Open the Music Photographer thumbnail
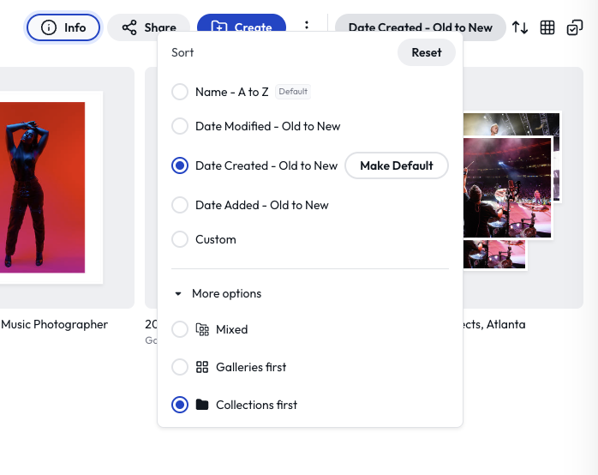The height and width of the screenshot is (475, 598). (x=42, y=187)
